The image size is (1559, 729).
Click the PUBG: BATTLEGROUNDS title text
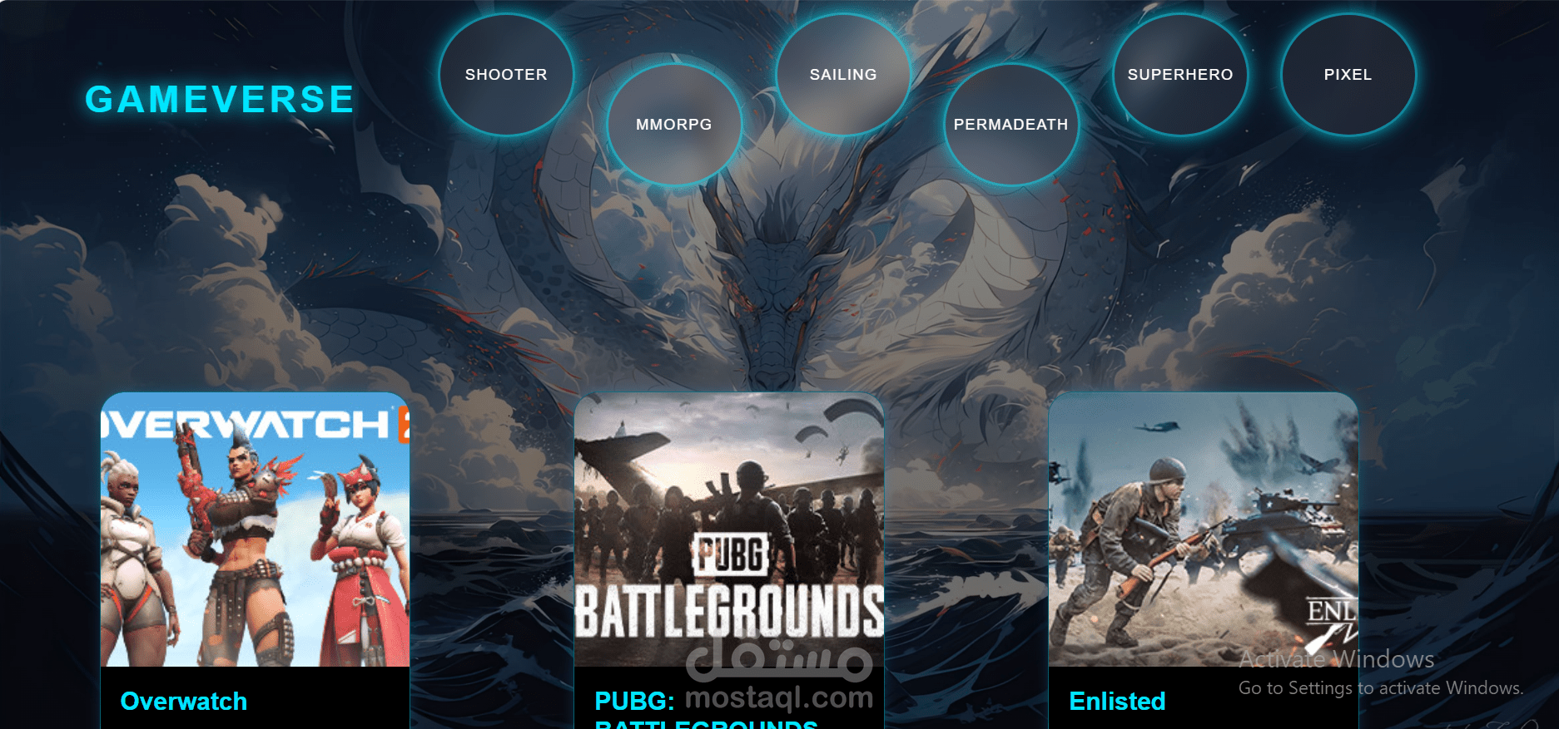(706, 709)
